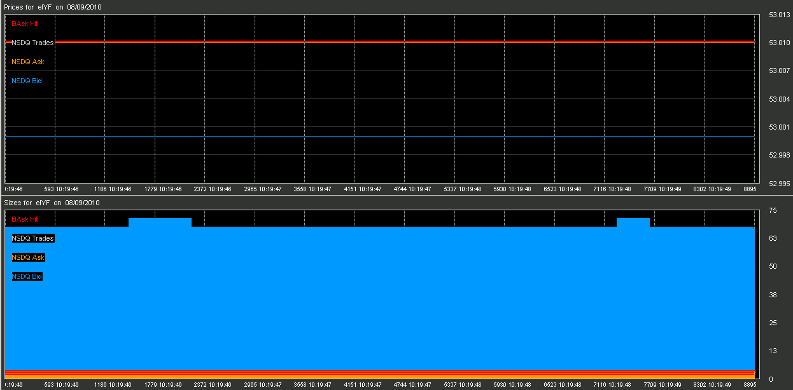Click the first raised blue bump in Sizes chart

tap(160, 222)
